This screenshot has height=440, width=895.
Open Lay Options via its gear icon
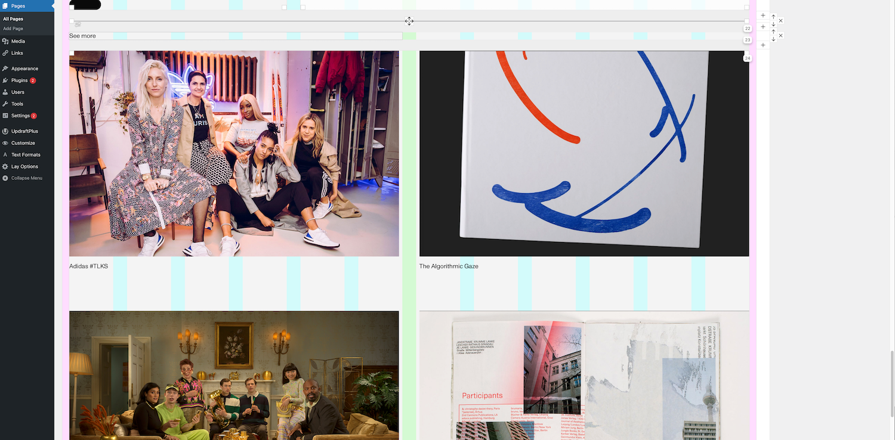coord(5,166)
